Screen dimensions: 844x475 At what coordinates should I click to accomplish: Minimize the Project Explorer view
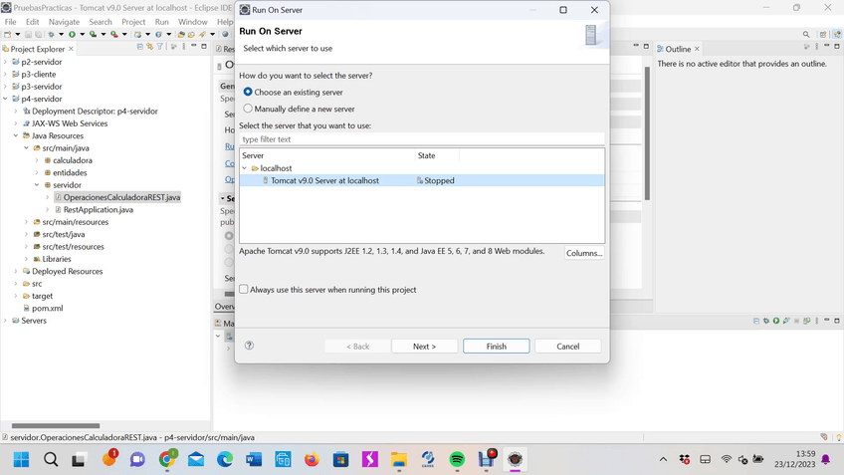(194, 46)
